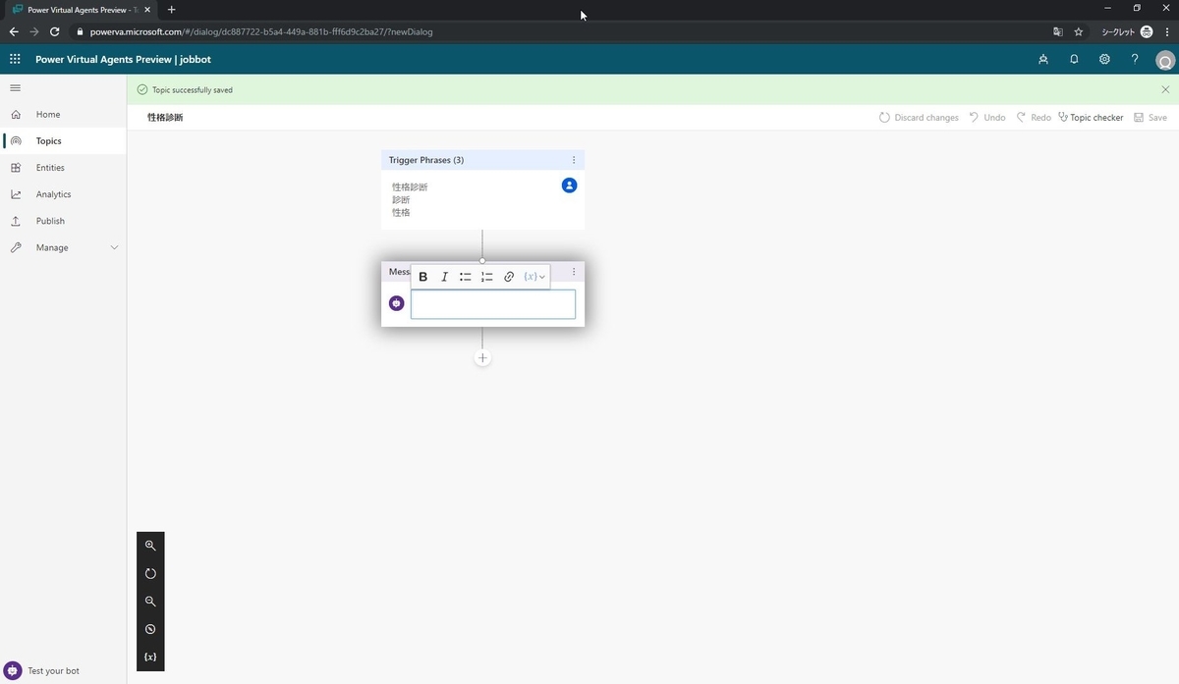Click the Undo button
1179x684 pixels.
coord(987,117)
